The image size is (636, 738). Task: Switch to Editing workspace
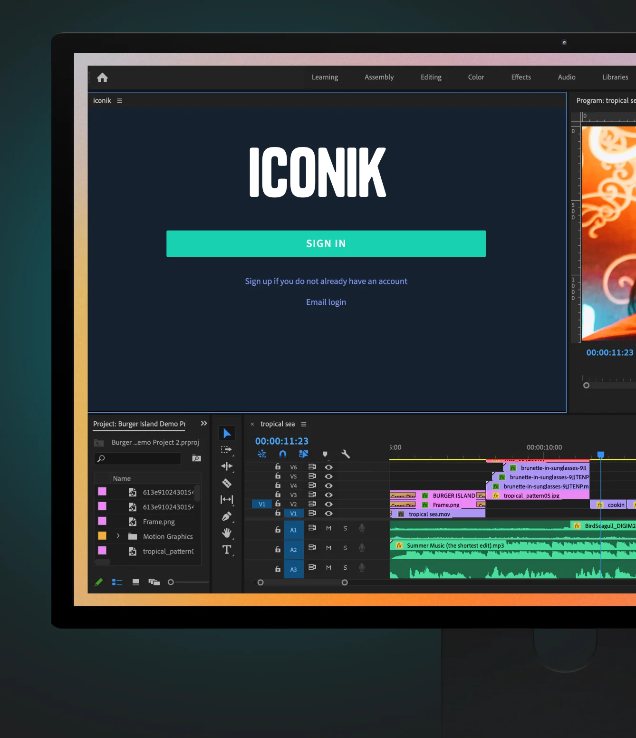pyautogui.click(x=431, y=77)
